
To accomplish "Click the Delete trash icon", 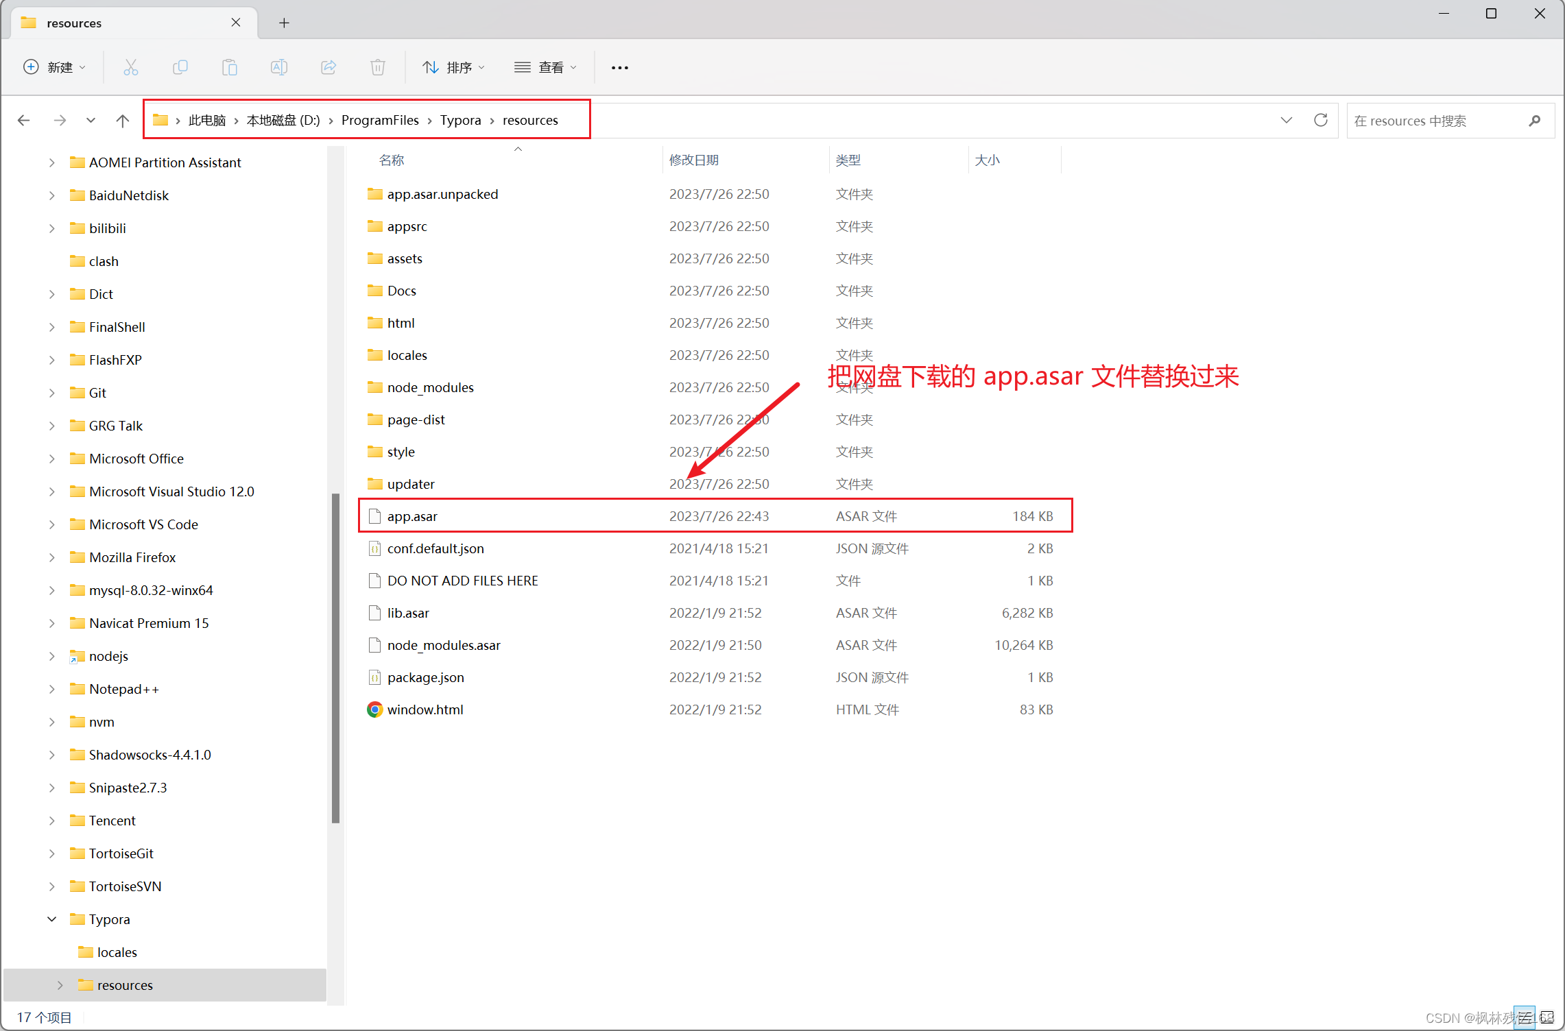I will click(378, 67).
